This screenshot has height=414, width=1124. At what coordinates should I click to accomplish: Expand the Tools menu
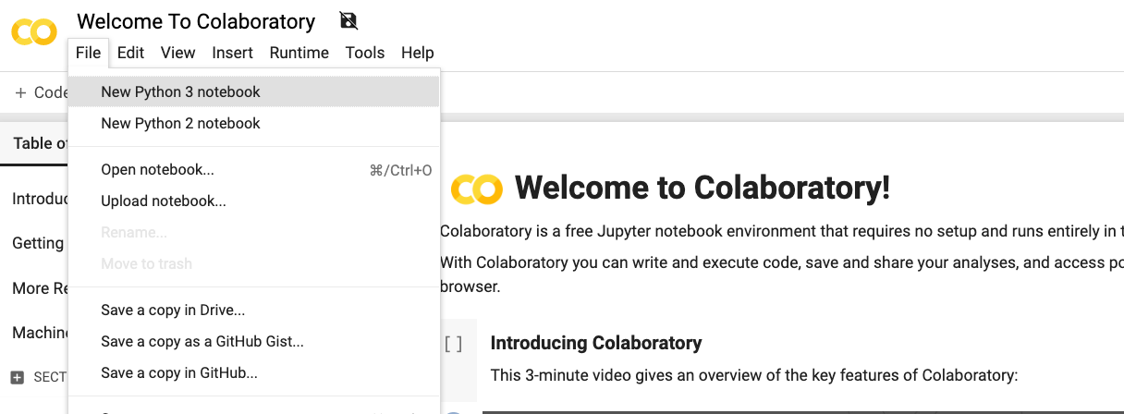pyautogui.click(x=365, y=53)
